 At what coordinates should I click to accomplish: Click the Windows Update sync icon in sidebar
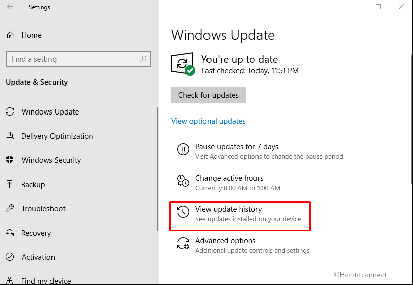pos(10,111)
